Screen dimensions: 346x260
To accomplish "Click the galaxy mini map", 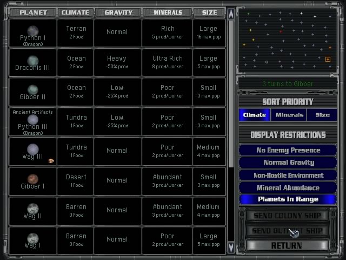I will click(288, 40).
